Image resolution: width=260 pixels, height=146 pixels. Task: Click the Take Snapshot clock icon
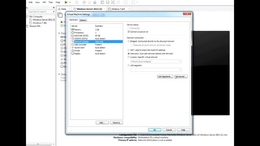point(84,2)
